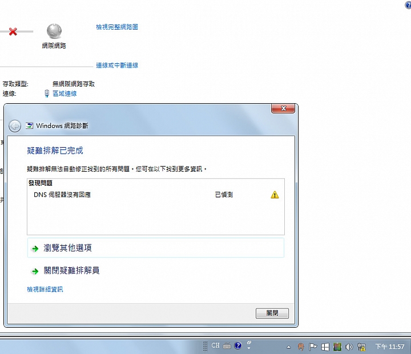411x354 pixels.
Task: Click the Windows 網路診斷 title icon
Action: point(29,125)
